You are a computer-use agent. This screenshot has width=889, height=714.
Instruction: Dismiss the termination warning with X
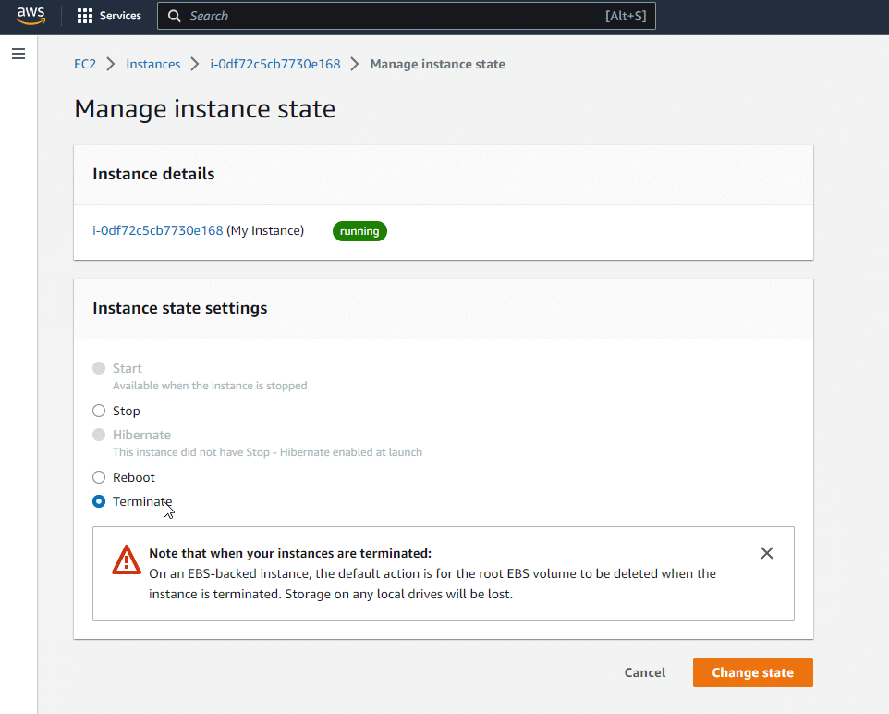click(x=766, y=553)
